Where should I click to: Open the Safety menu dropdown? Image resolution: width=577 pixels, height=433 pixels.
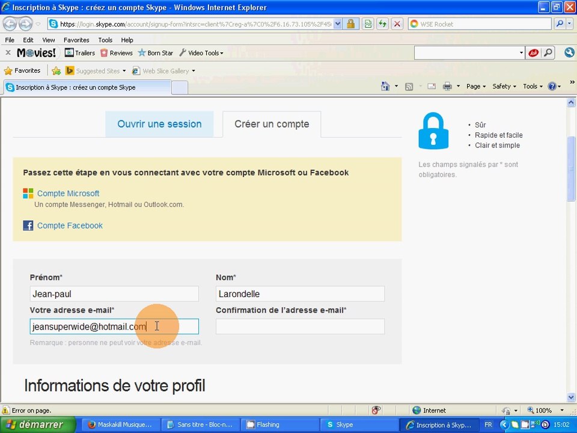tap(504, 87)
